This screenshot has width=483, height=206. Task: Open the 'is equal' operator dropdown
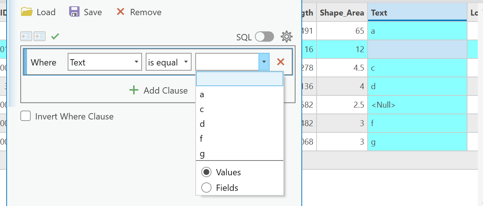pyautogui.click(x=169, y=62)
